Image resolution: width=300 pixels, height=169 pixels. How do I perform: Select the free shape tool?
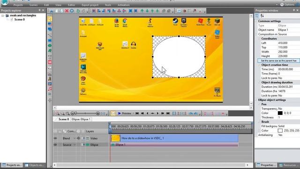(50, 51)
